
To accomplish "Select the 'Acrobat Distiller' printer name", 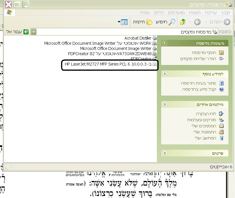I will click(x=138, y=38).
